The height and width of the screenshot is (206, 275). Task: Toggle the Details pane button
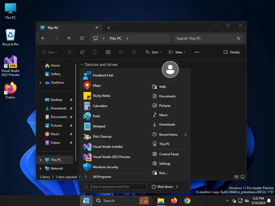tap(232, 52)
